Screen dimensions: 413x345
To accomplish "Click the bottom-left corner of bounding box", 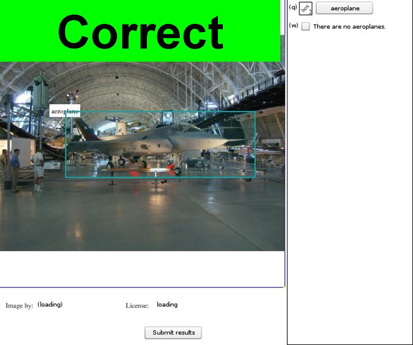I will [66, 177].
